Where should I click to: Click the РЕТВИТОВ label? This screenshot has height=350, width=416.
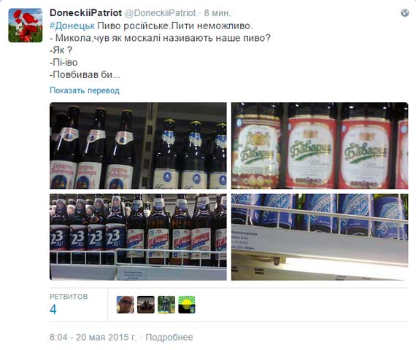[69, 297]
